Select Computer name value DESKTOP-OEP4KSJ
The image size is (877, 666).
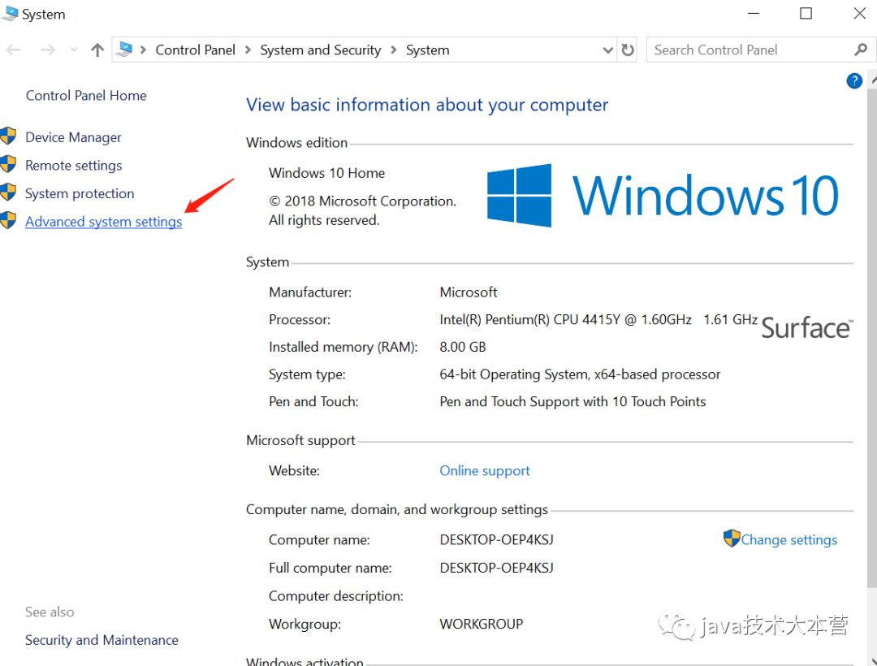pyautogui.click(x=497, y=540)
